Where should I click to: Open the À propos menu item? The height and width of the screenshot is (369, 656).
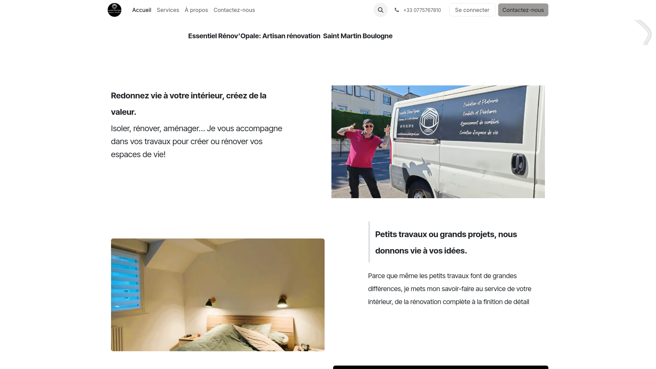(196, 10)
